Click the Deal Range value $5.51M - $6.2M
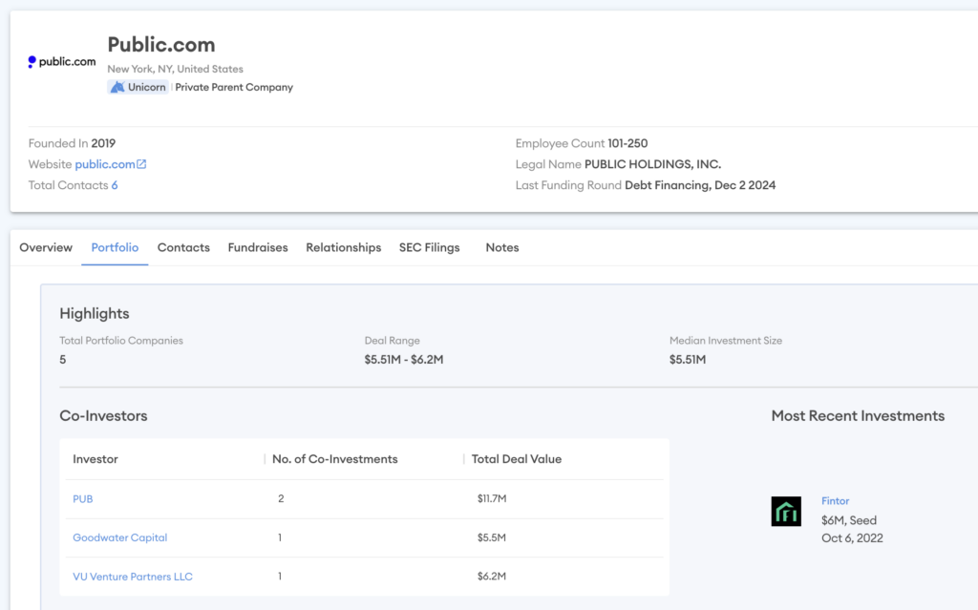978x610 pixels. click(x=404, y=360)
